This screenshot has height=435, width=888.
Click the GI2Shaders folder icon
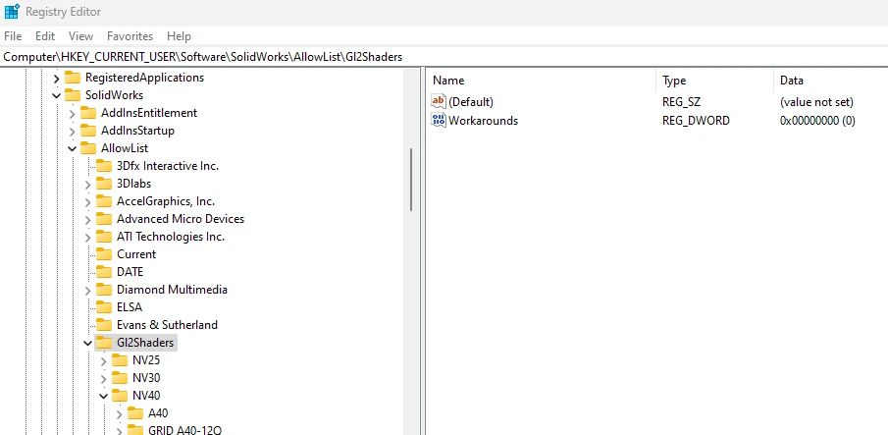(x=104, y=343)
